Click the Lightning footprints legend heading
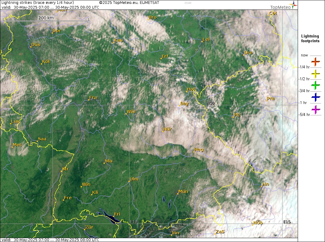 tap(310, 39)
